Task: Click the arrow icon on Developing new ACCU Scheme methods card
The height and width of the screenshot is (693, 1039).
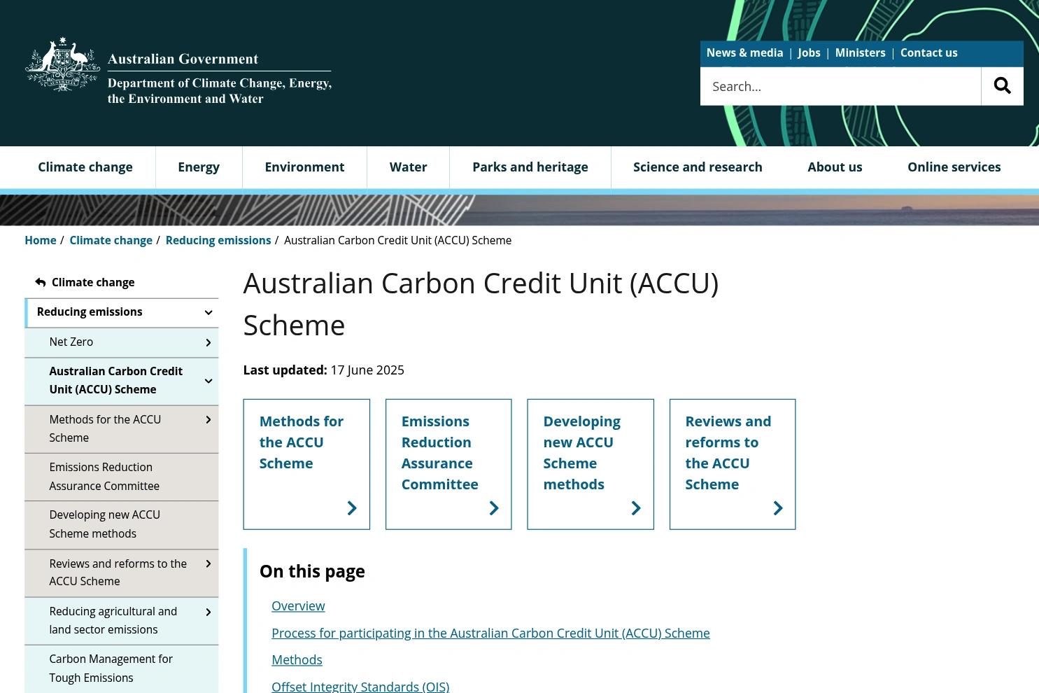Action: coord(636,508)
